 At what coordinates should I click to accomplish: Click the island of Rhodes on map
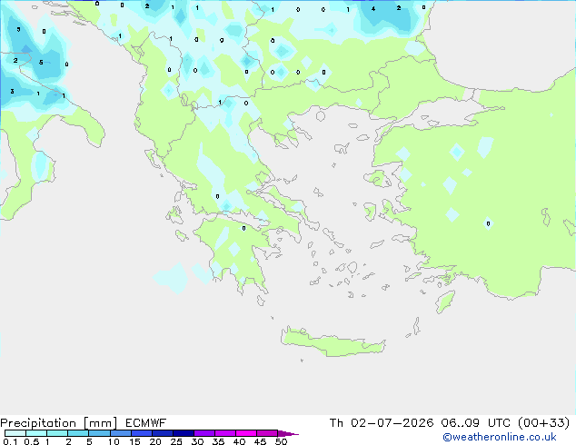point(445,302)
